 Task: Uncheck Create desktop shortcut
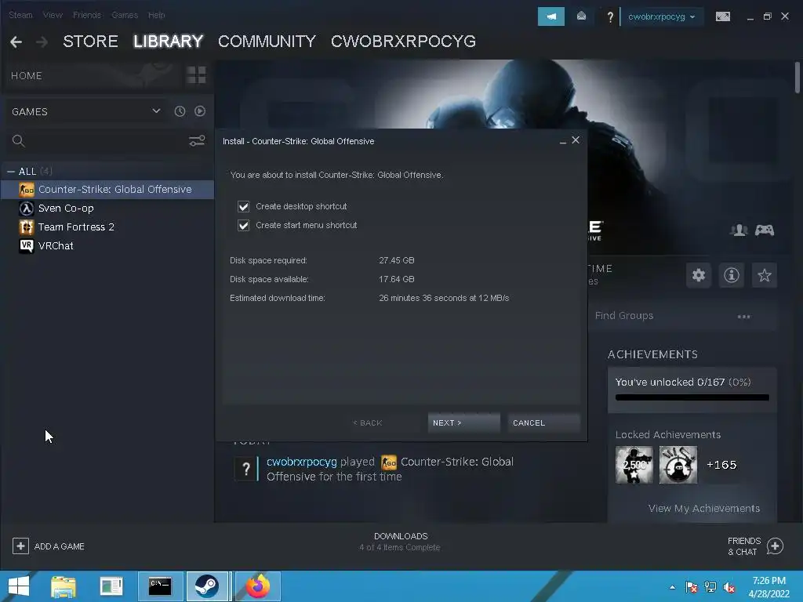(x=243, y=206)
